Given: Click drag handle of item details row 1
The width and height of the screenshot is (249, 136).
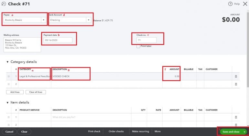Looking at the screenshot, I should pos(9,117).
